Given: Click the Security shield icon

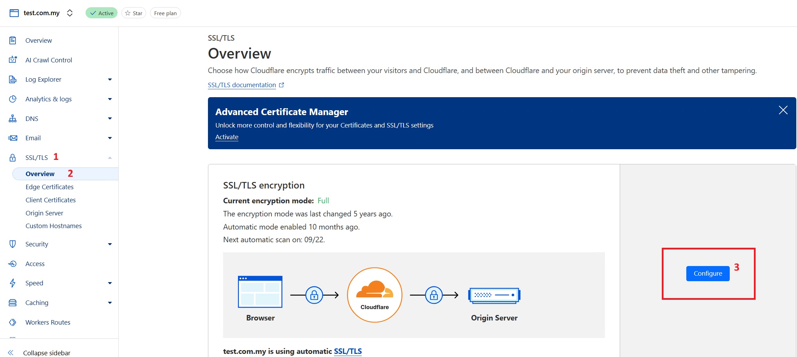Looking at the screenshot, I should coord(13,244).
